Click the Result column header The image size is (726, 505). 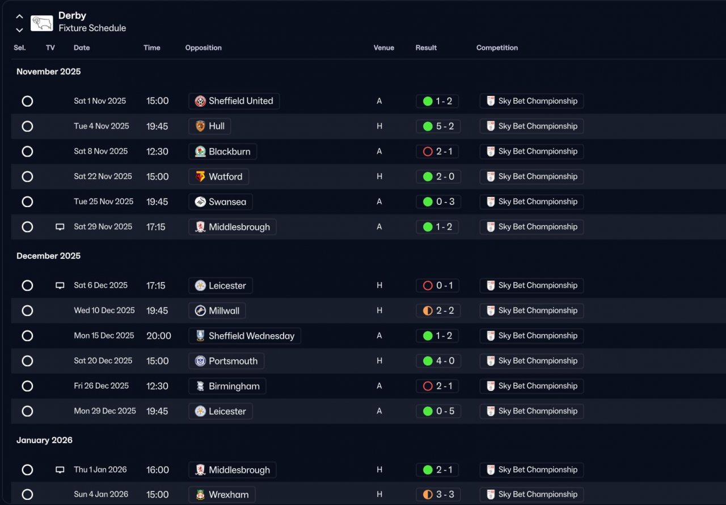426,48
